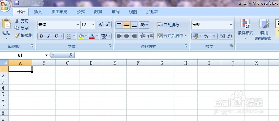Align text left in cell
This screenshot has height=121, width=279.
[x=119, y=36]
